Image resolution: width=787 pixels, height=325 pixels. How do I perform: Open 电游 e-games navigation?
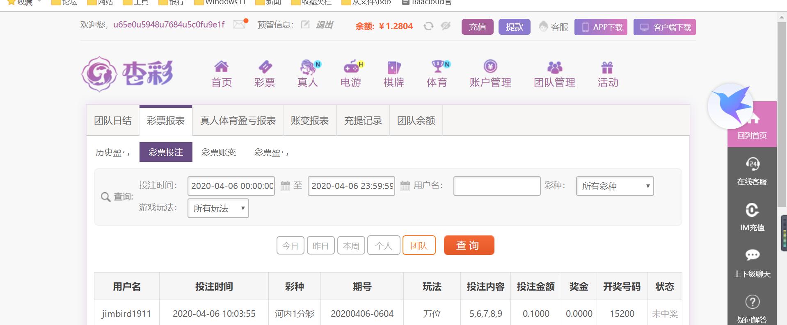pyautogui.click(x=351, y=74)
